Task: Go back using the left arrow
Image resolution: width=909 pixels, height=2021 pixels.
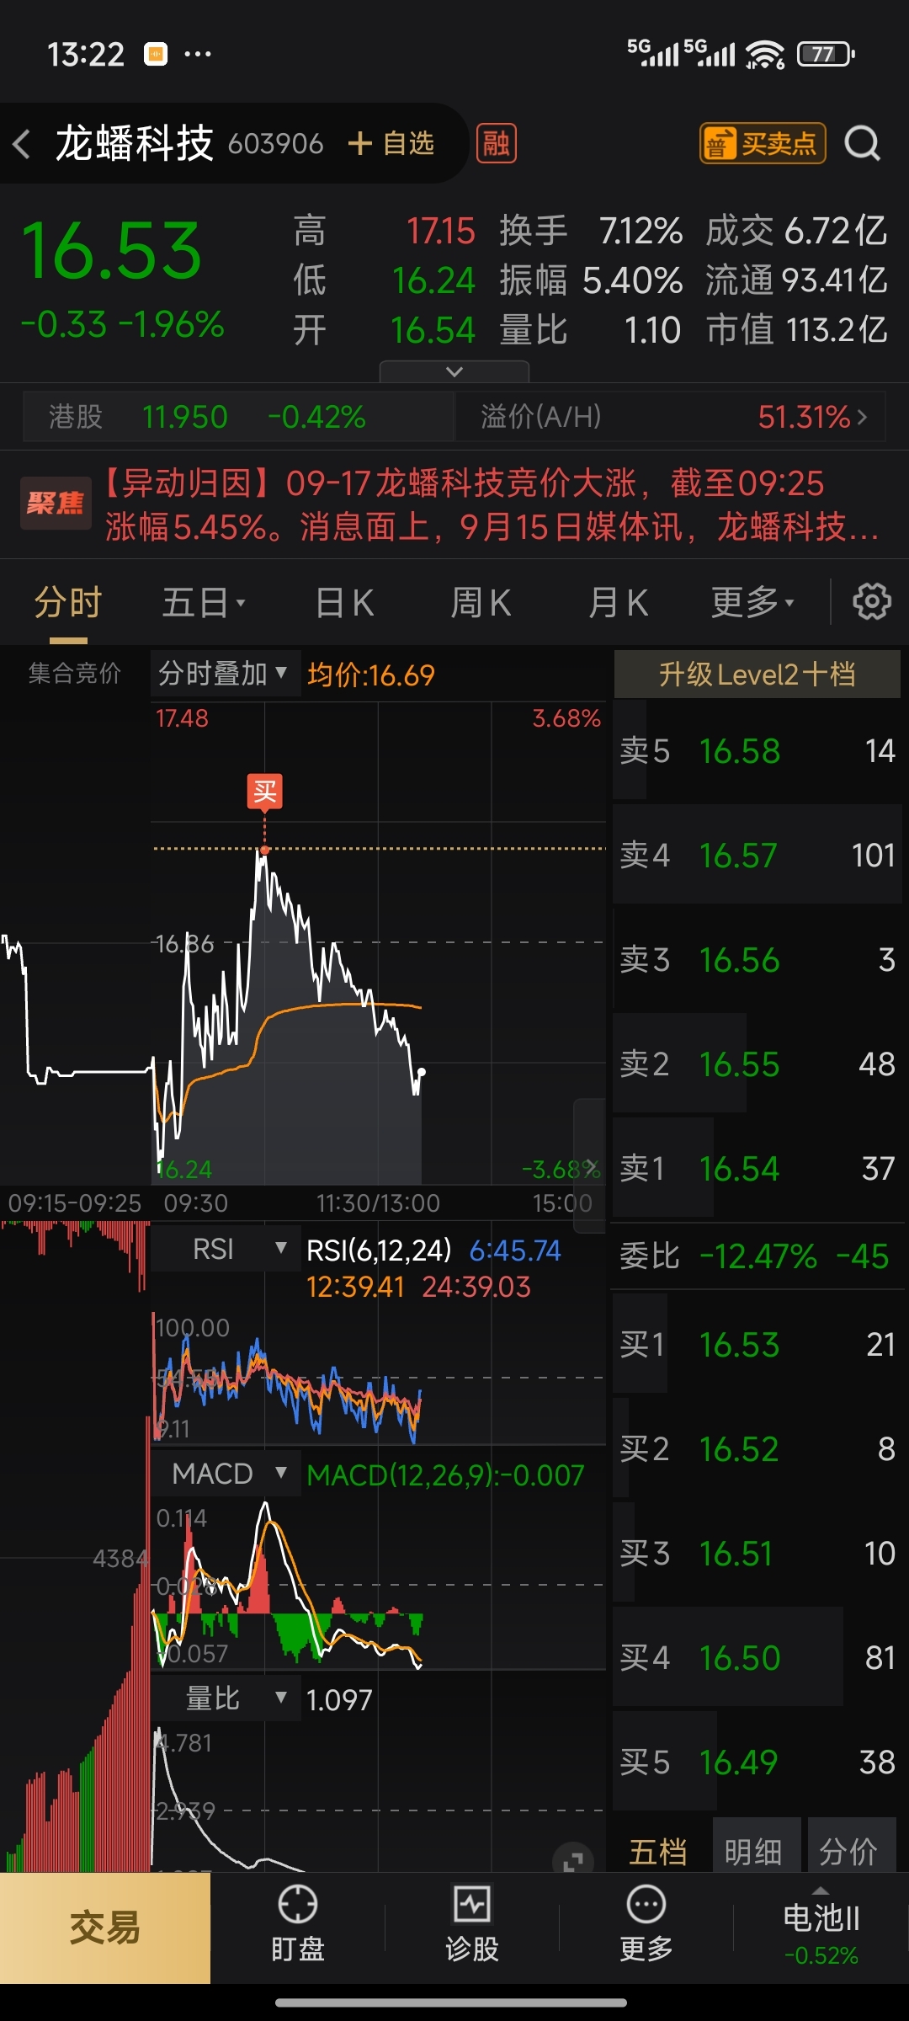Action: [x=23, y=144]
